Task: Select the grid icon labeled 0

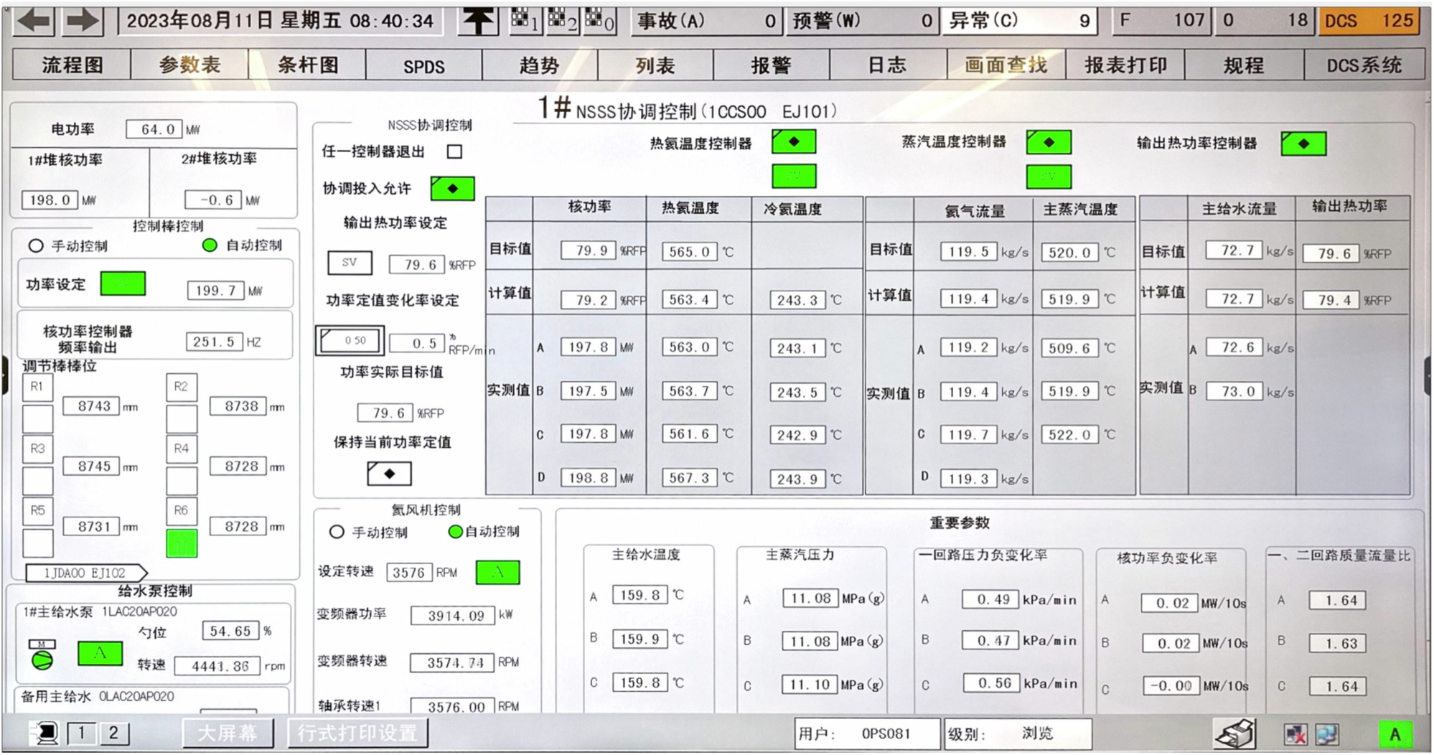Action: tap(599, 21)
